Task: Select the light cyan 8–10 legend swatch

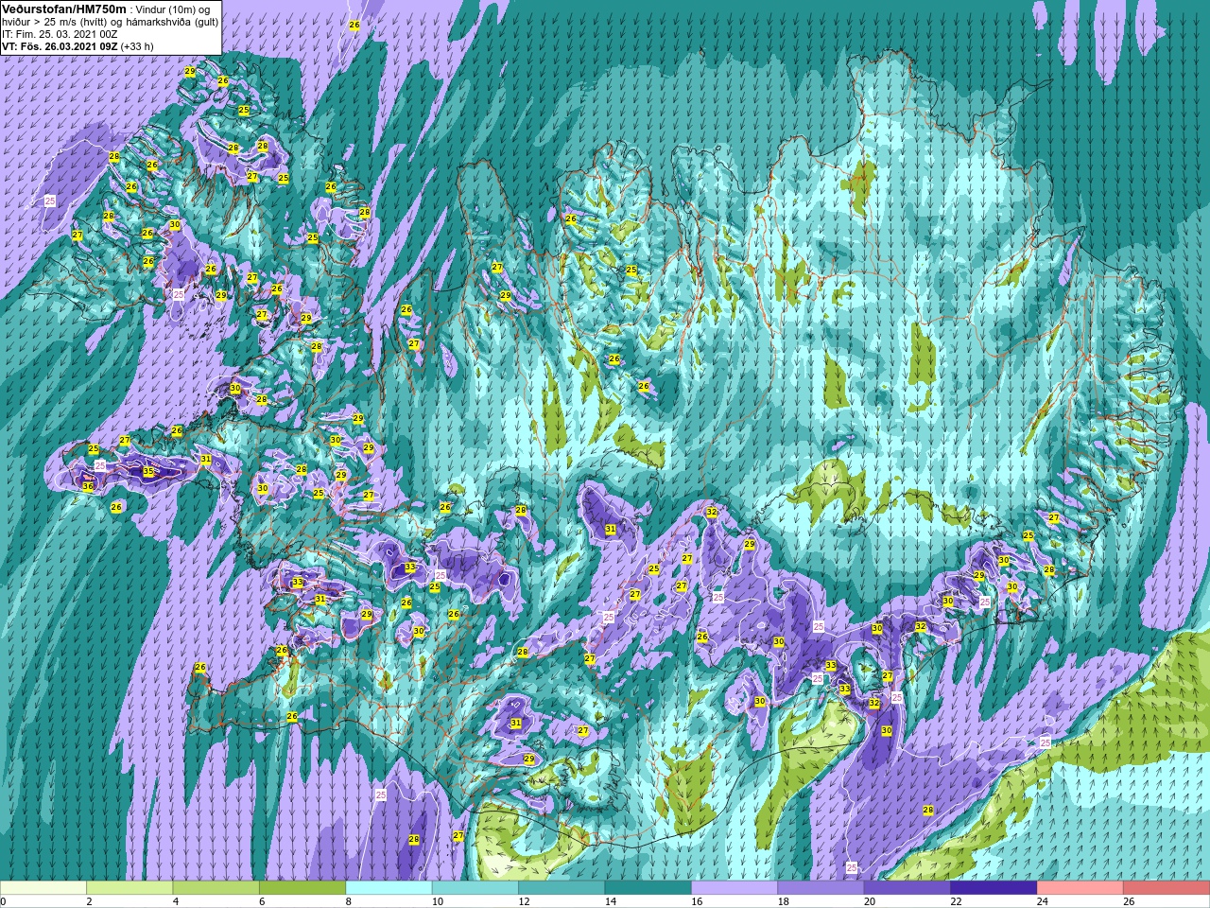Action: [389, 888]
